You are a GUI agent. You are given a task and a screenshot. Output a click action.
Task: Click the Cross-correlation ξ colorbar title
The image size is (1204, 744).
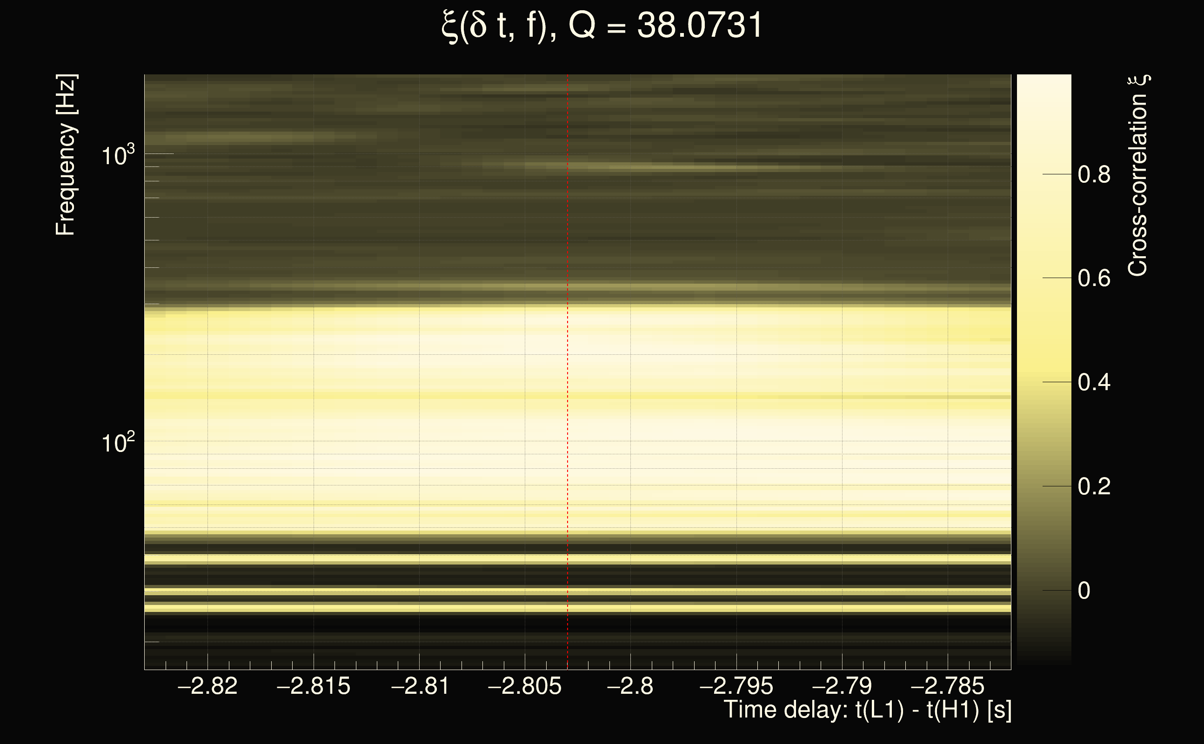click(1138, 176)
